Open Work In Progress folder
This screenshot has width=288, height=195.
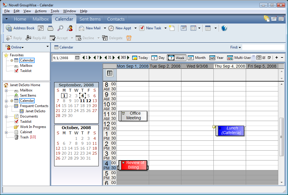coord(33,127)
